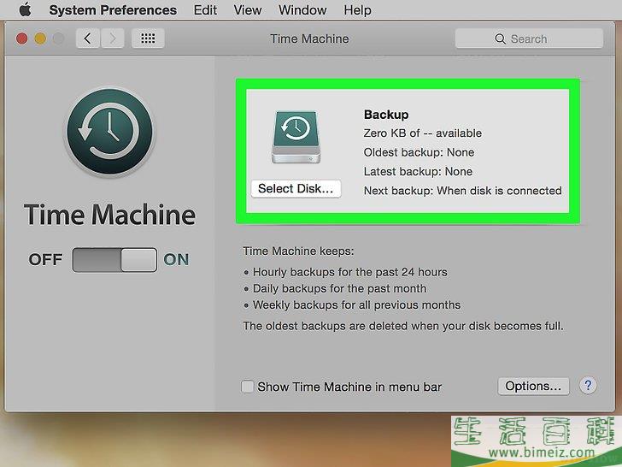
Task: Click 'Weekly backups for all previous months'
Action: click(x=357, y=305)
